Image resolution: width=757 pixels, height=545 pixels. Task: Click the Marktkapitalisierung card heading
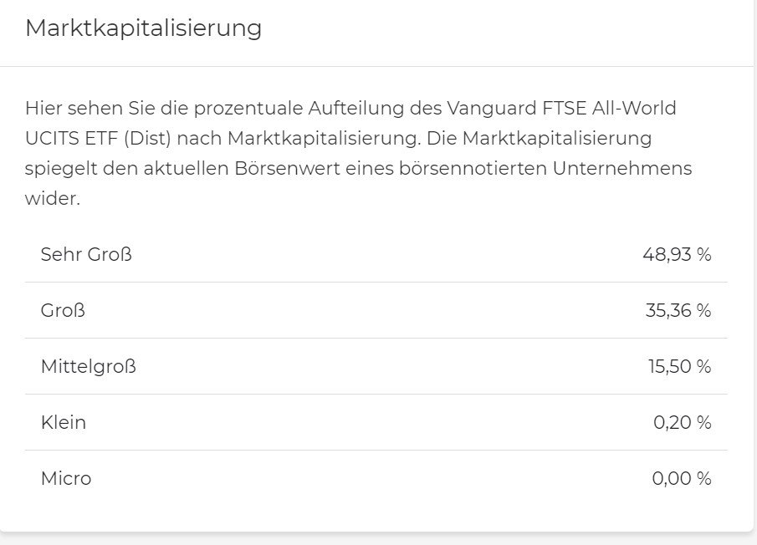point(143,28)
